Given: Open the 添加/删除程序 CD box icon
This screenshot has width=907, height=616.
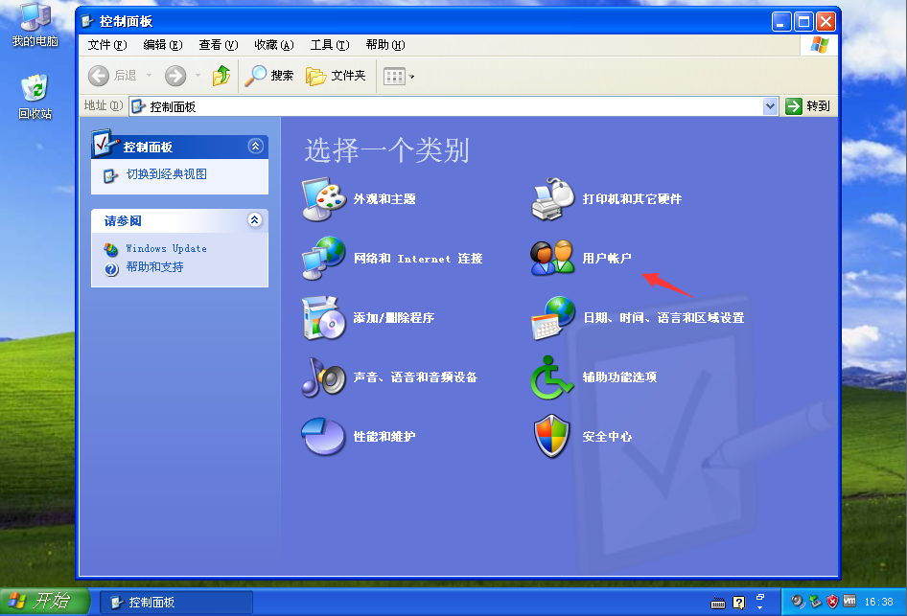Looking at the screenshot, I should tap(323, 318).
